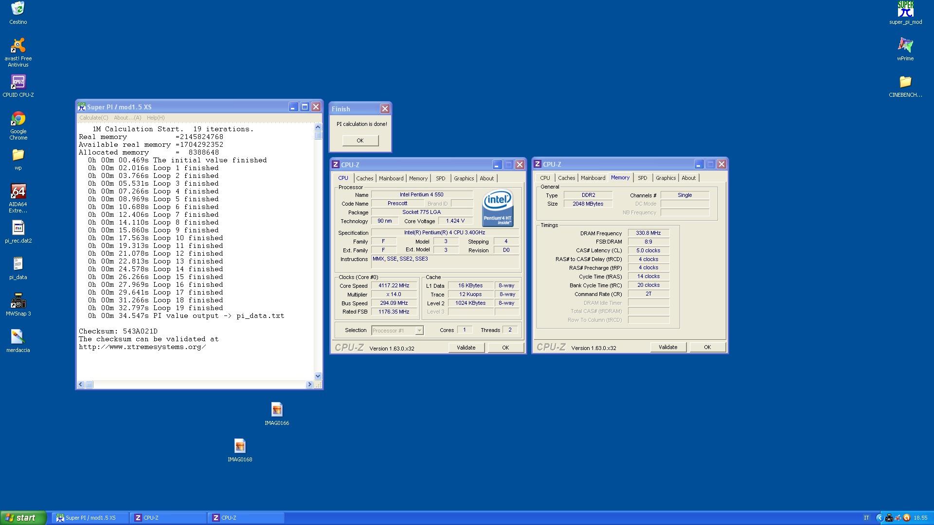Click the 18.55 clock in system tray
This screenshot has height=525, width=934.
[920, 518]
